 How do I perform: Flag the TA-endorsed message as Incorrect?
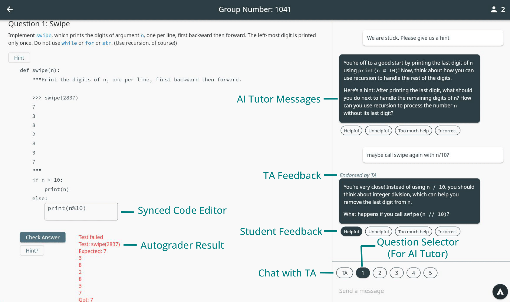447,232
